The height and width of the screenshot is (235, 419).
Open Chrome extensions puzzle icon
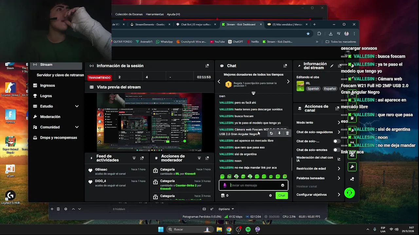pyautogui.click(x=319, y=33)
